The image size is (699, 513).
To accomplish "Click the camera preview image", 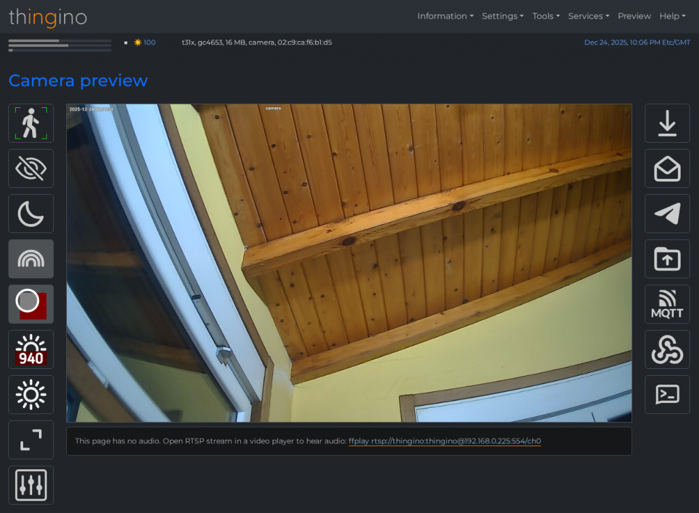I will 349,263.
